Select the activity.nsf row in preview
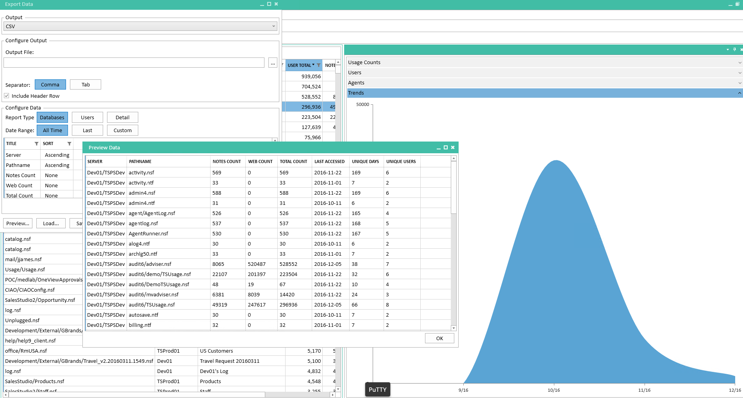The width and height of the screenshot is (743, 398). pyautogui.click(x=268, y=172)
